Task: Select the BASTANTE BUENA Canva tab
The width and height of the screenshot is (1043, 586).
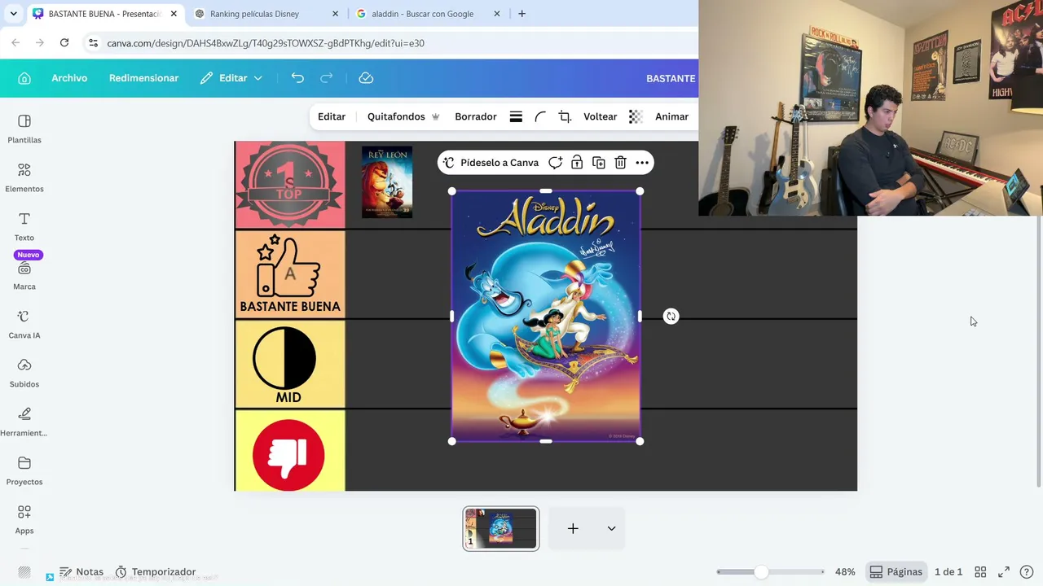Action: 104,14
